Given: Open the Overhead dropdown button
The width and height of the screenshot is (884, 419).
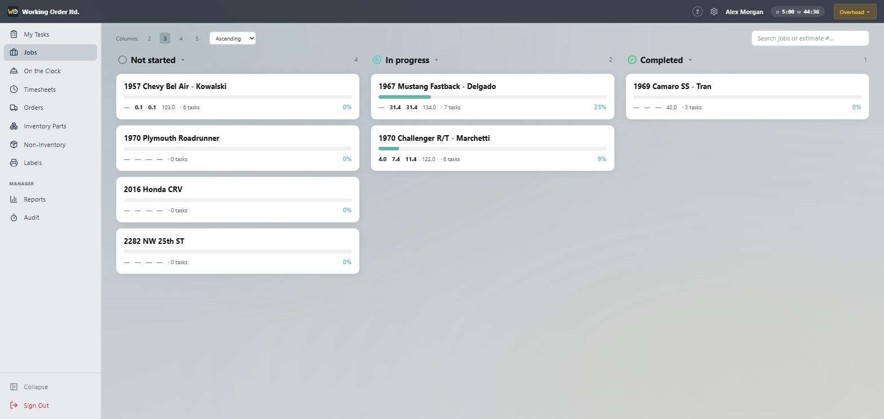Looking at the screenshot, I should click(855, 12).
